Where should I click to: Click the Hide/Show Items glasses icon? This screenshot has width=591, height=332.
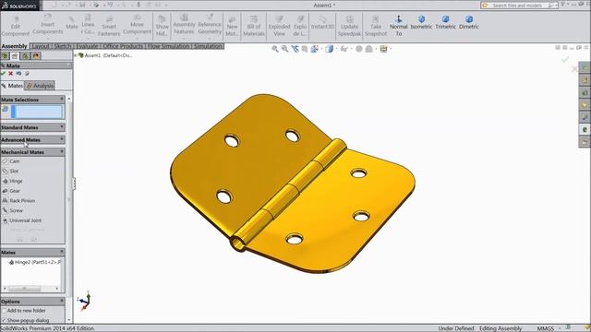(x=344, y=49)
